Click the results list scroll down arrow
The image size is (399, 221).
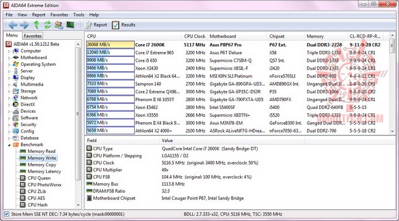point(392,131)
